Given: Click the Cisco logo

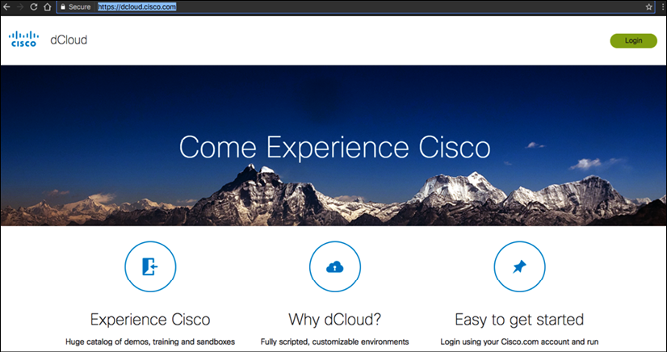Looking at the screenshot, I should click(24, 39).
